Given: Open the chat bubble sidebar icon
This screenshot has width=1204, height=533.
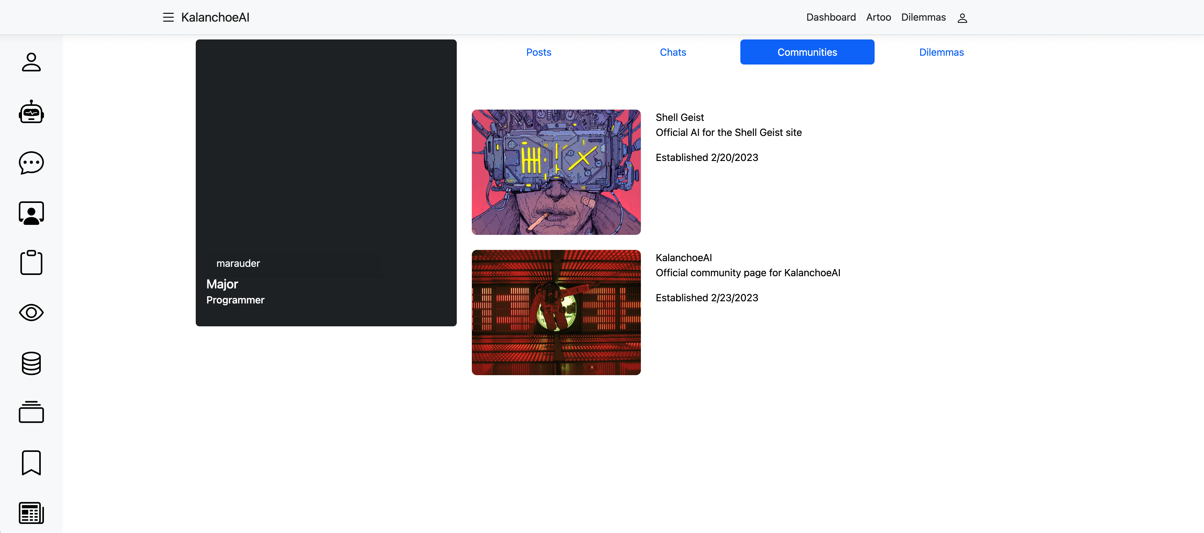Looking at the screenshot, I should click(x=31, y=163).
